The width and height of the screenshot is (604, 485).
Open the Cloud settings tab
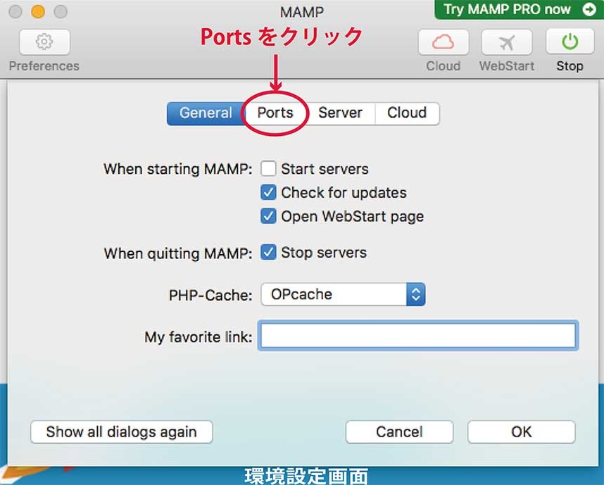[407, 113]
